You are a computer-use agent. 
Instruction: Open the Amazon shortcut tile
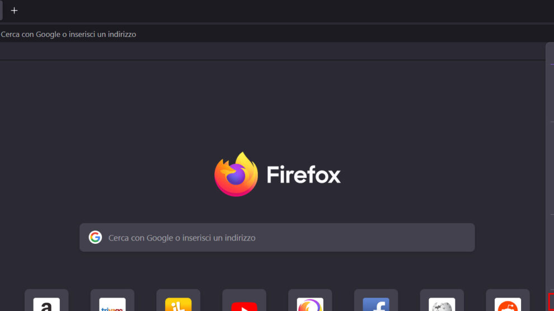[46, 300]
